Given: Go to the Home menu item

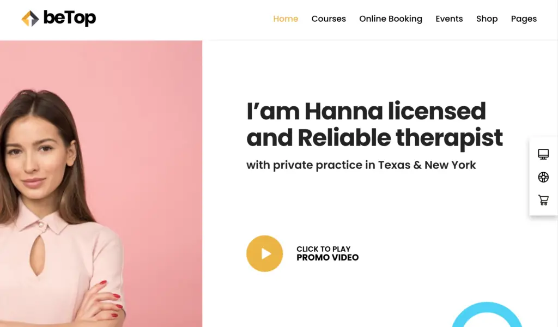Looking at the screenshot, I should point(286,19).
